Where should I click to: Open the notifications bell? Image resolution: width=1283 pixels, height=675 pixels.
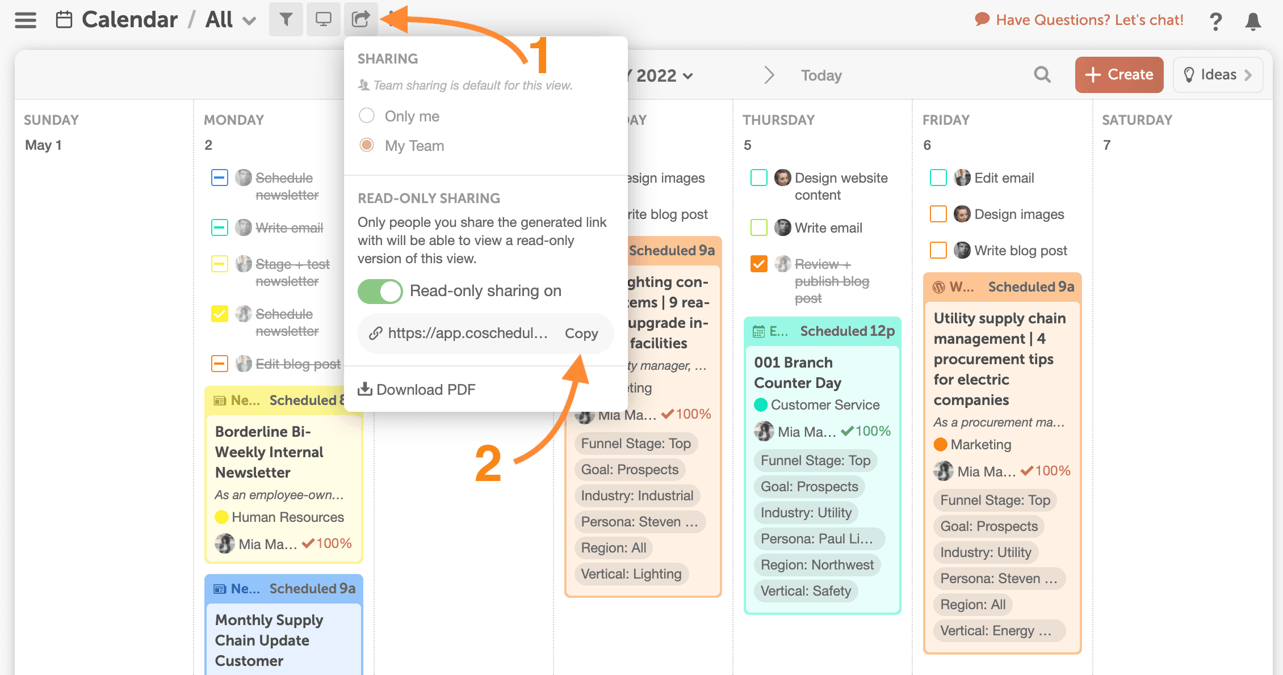point(1253,21)
